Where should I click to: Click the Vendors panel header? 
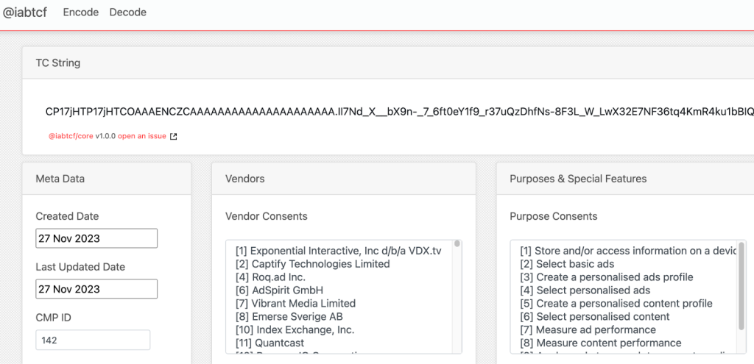tap(344, 179)
